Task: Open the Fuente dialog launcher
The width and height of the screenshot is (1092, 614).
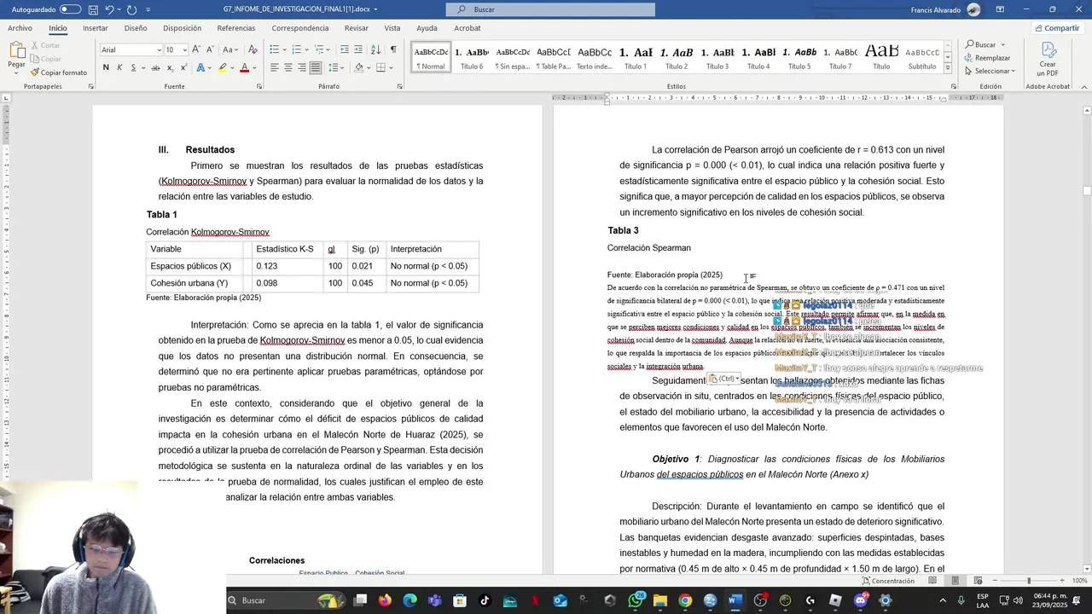Action: 259,86
